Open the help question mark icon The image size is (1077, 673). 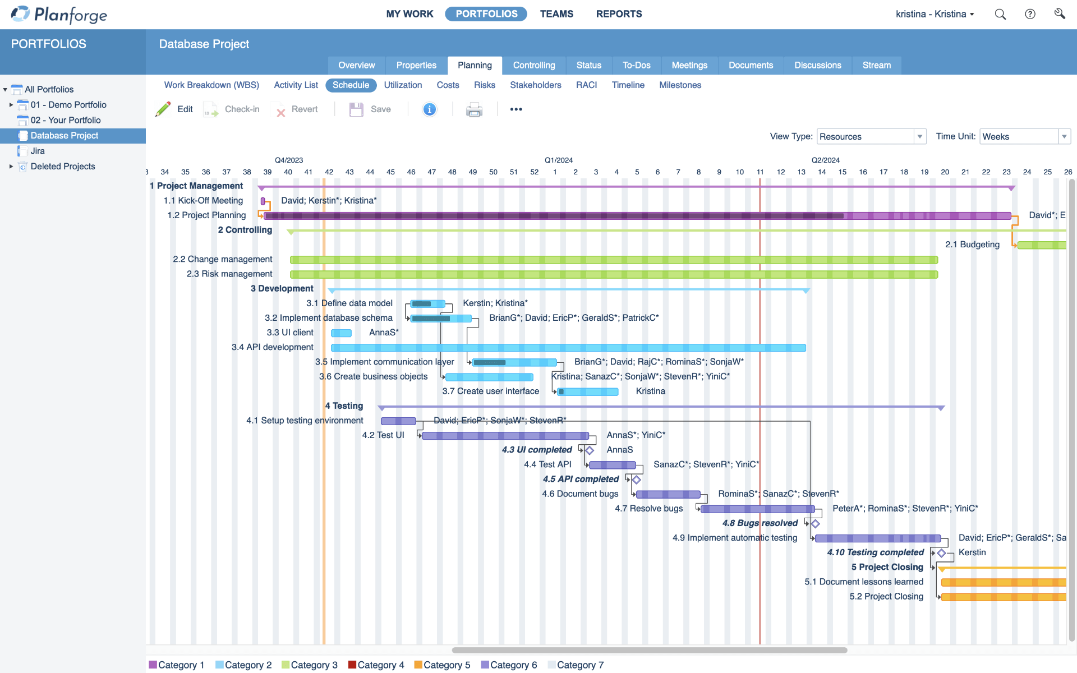click(1030, 14)
